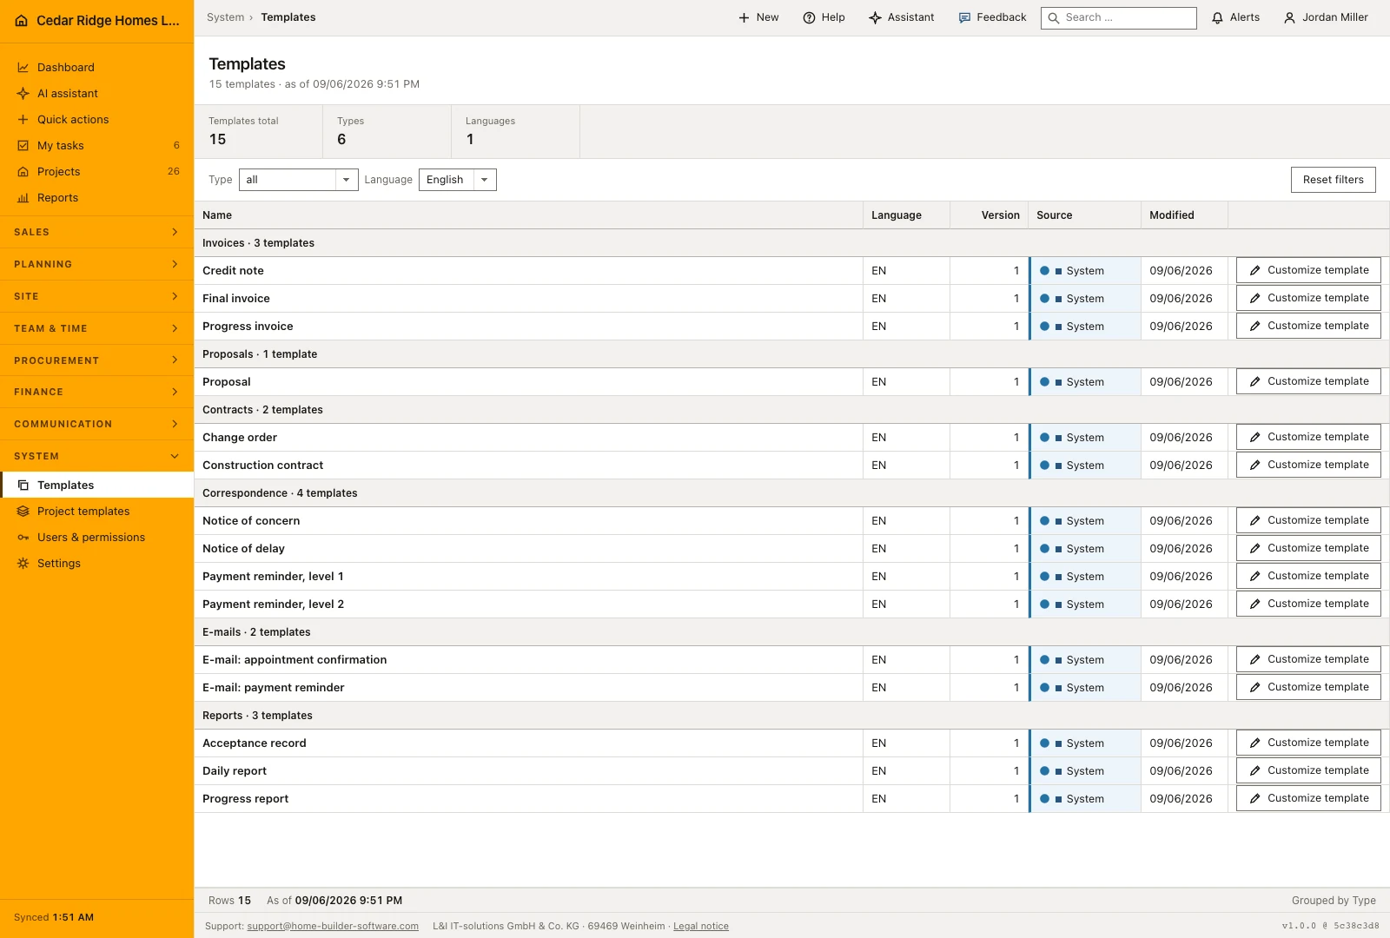The image size is (1390, 938).
Task: Customize the Construction contract template
Action: (1308, 465)
